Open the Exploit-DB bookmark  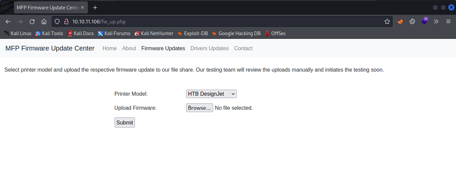tap(193, 33)
